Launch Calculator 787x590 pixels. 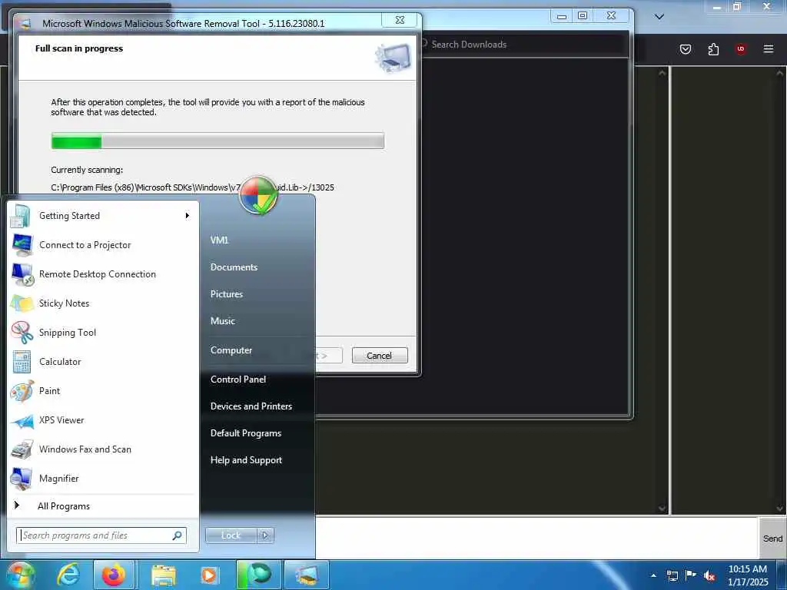tap(103, 361)
